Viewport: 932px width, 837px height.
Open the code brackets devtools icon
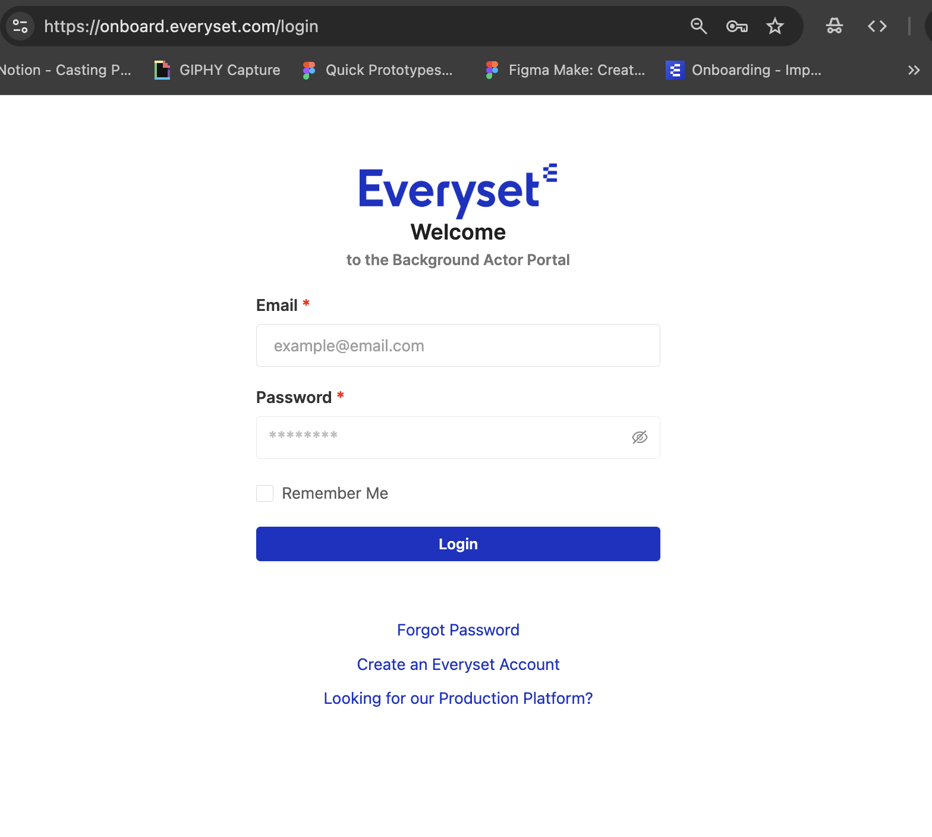(877, 26)
